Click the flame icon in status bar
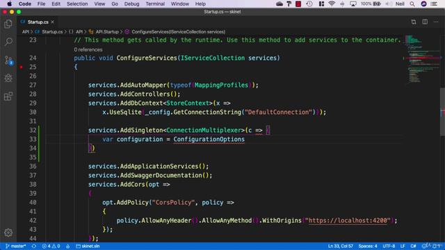This screenshot has width=445, height=250. (x=68, y=246)
